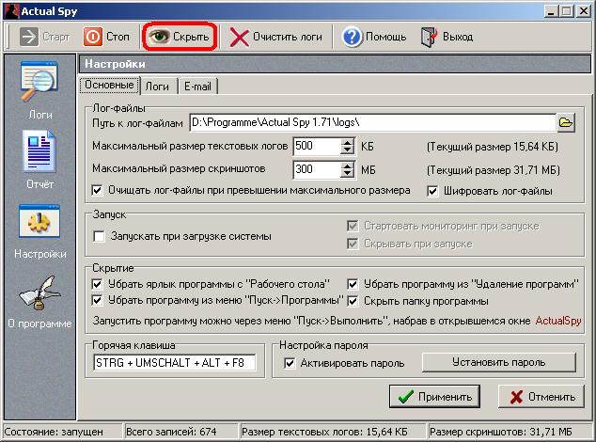Stop monitoring with the Стоп button
Screen dimensions: 596x442
point(107,37)
